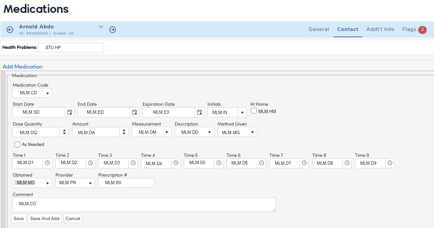Switch to the Flags tab
This screenshot has height=228, width=434.
(x=409, y=29)
